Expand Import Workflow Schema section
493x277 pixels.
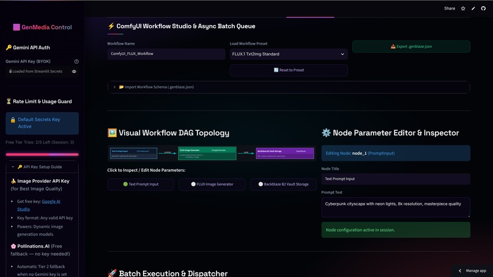click(x=289, y=87)
